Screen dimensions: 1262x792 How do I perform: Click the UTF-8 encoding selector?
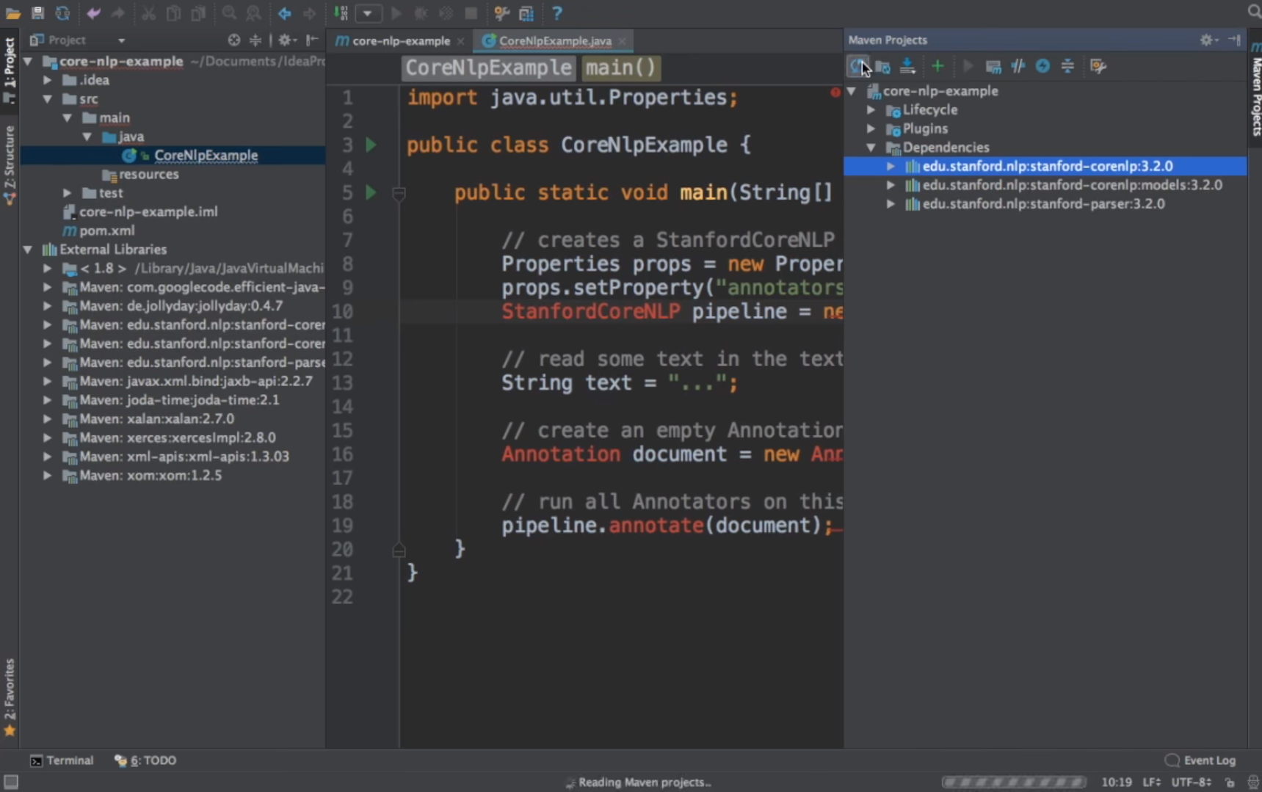[1191, 782]
